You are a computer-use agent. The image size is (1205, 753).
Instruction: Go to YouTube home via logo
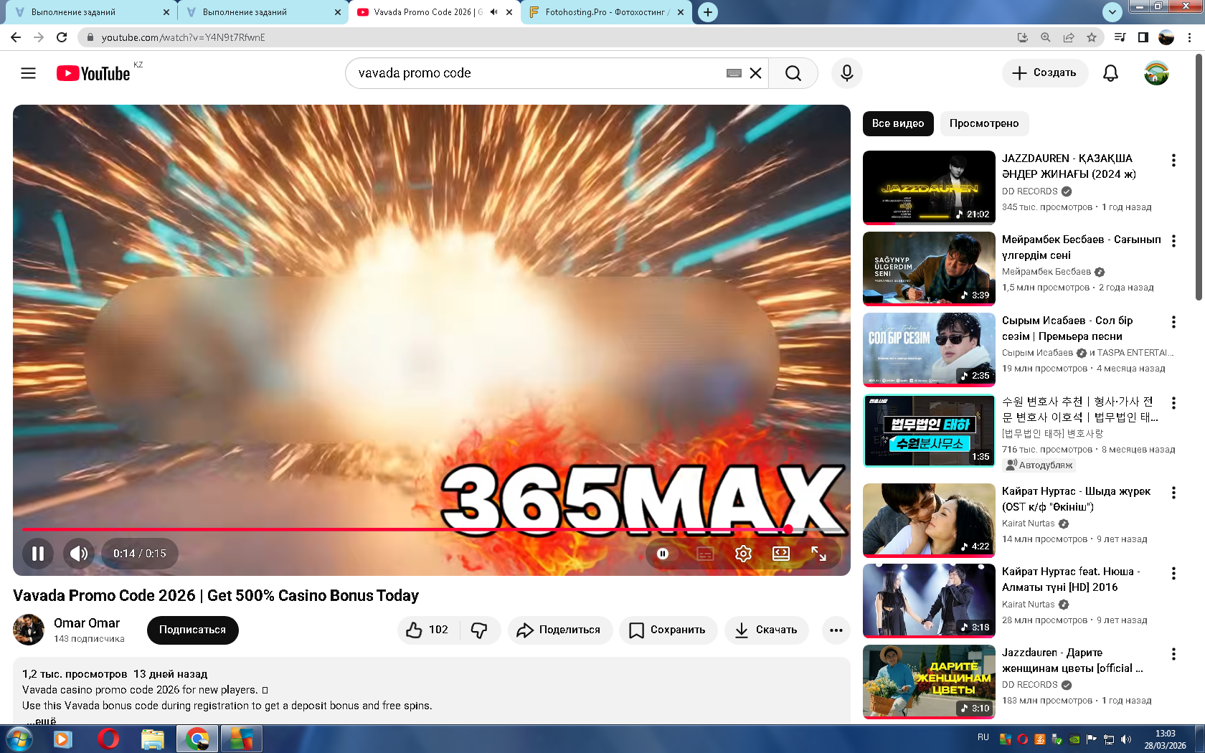pos(93,73)
